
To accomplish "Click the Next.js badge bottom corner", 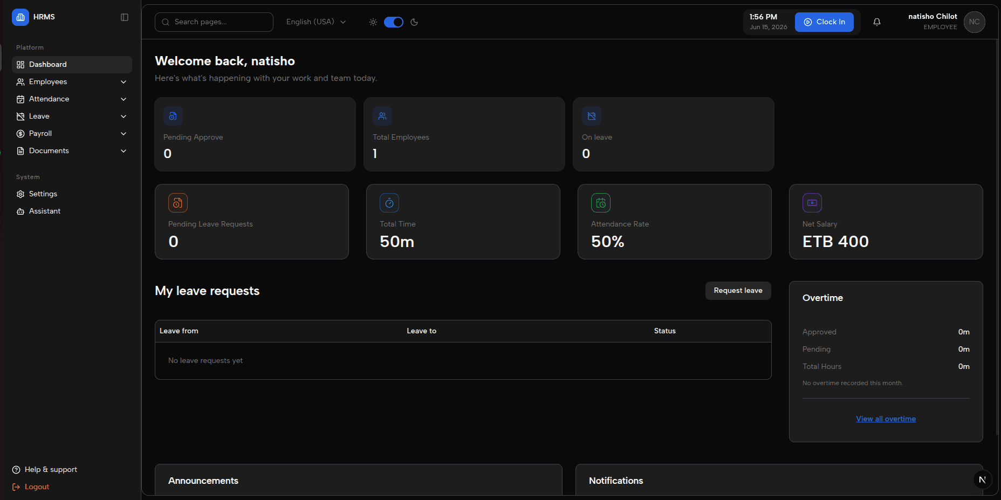I will point(983,480).
